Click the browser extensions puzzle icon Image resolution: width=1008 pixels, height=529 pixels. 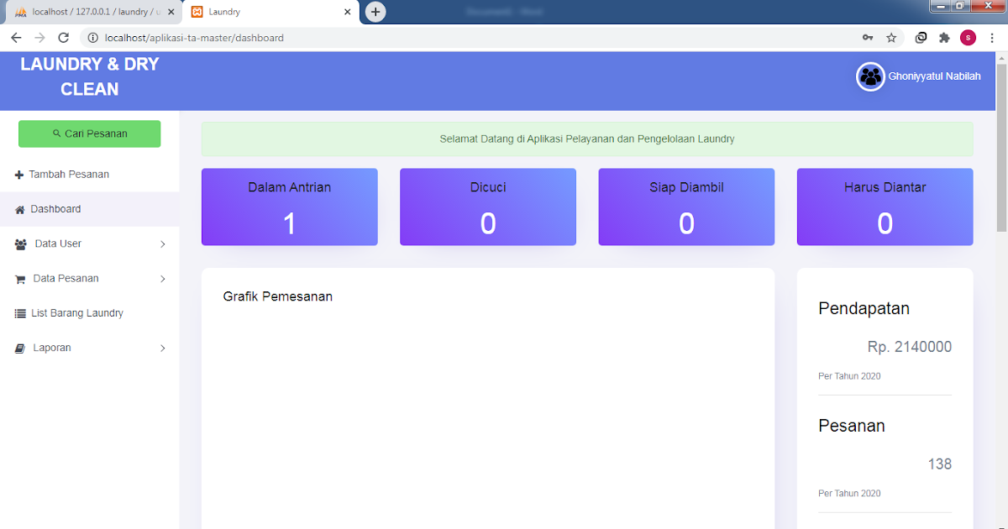tap(943, 38)
